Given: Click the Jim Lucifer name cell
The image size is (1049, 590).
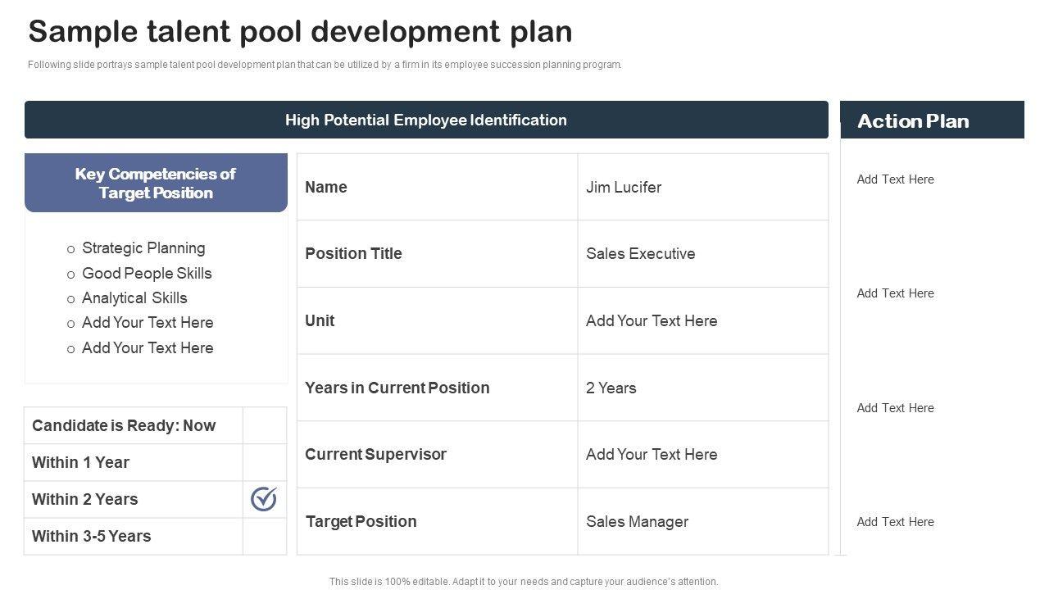Looking at the screenshot, I should coord(624,187).
